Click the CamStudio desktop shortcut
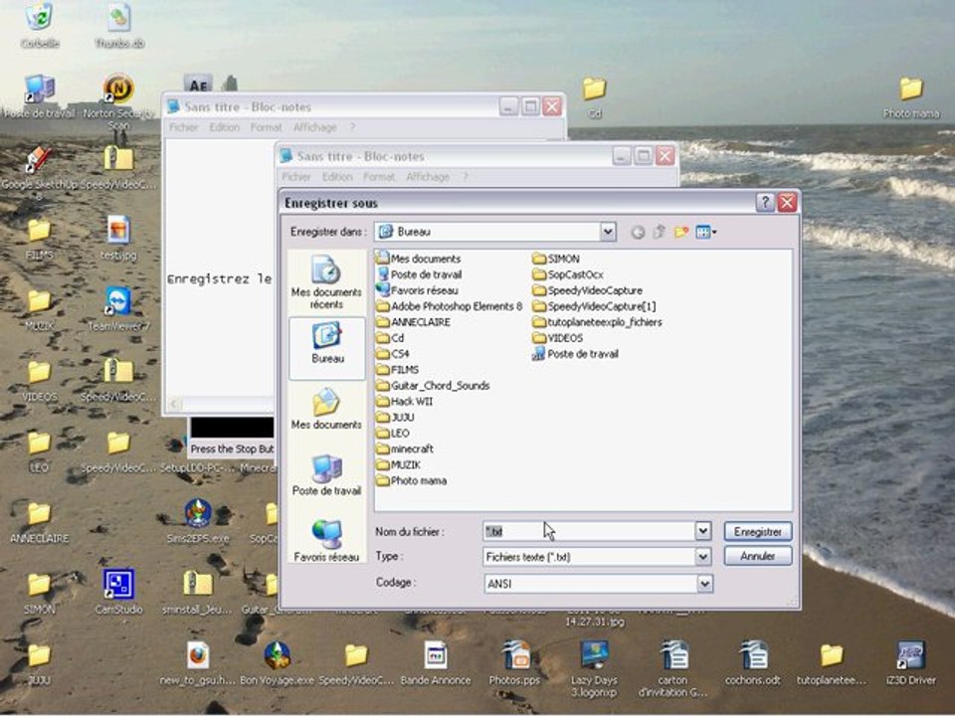This screenshot has width=955, height=716. click(x=118, y=591)
